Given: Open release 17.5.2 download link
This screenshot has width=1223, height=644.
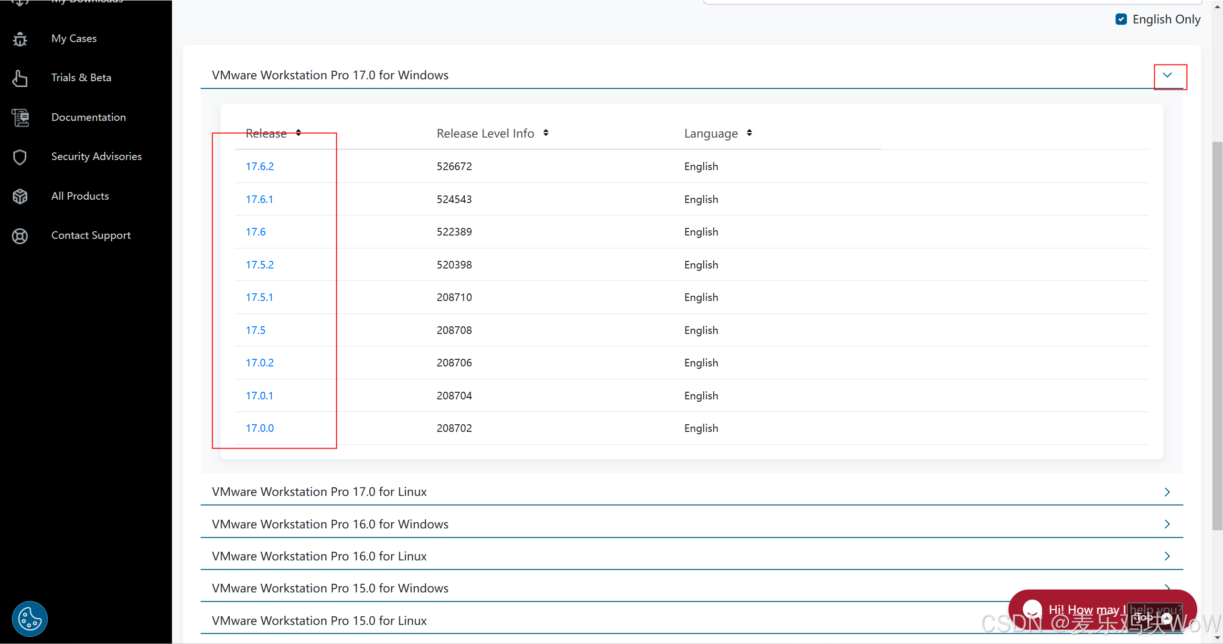Looking at the screenshot, I should (259, 265).
